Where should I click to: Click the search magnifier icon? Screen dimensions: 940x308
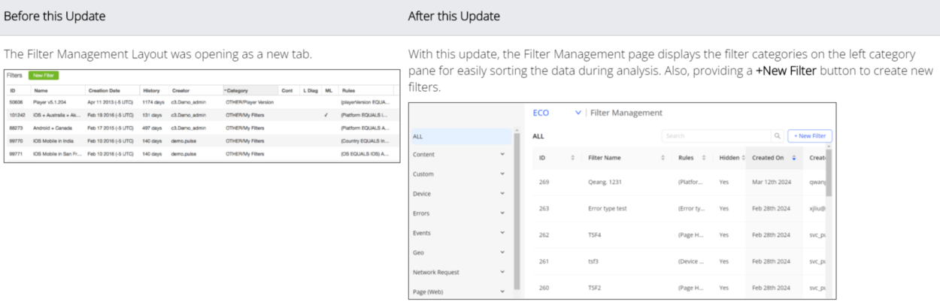coord(777,136)
